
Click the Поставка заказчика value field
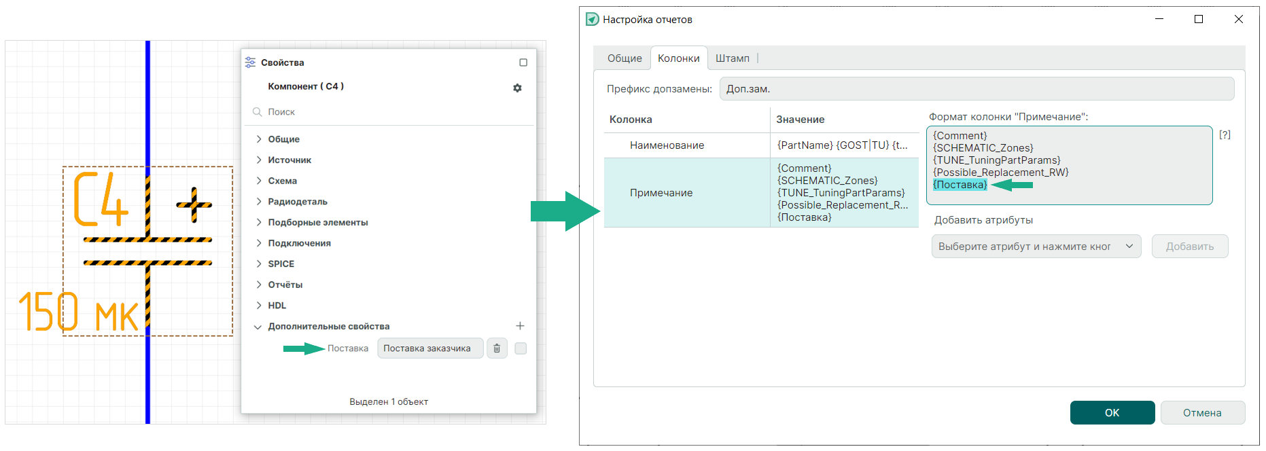pyautogui.click(x=429, y=348)
